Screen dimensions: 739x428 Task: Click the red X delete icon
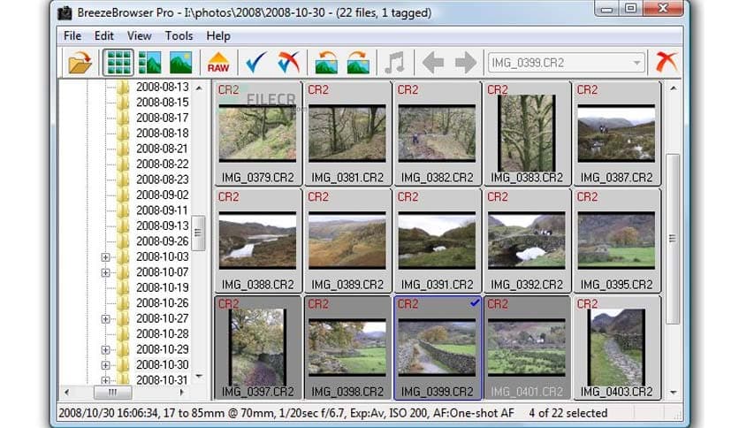point(667,62)
